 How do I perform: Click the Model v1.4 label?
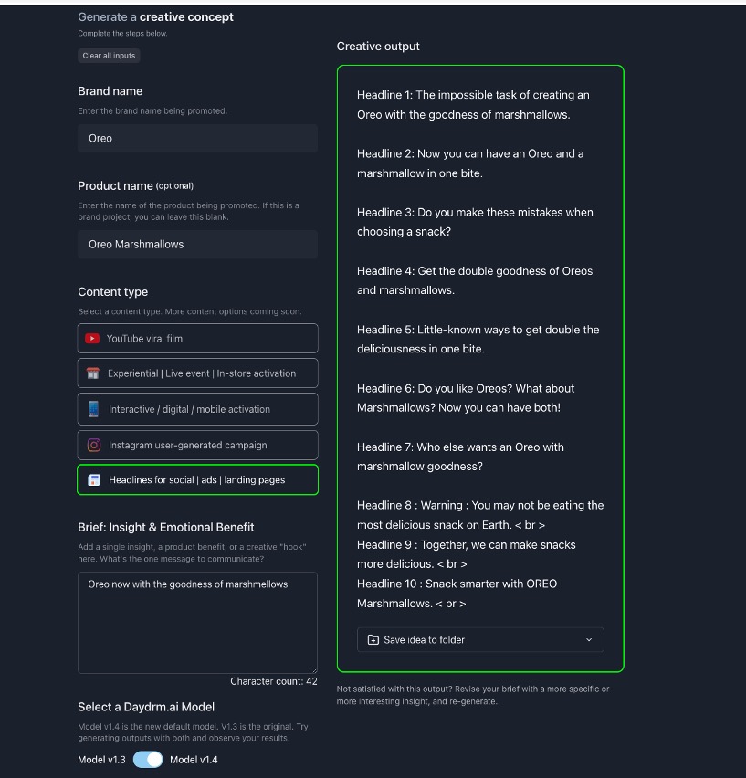[194, 760]
